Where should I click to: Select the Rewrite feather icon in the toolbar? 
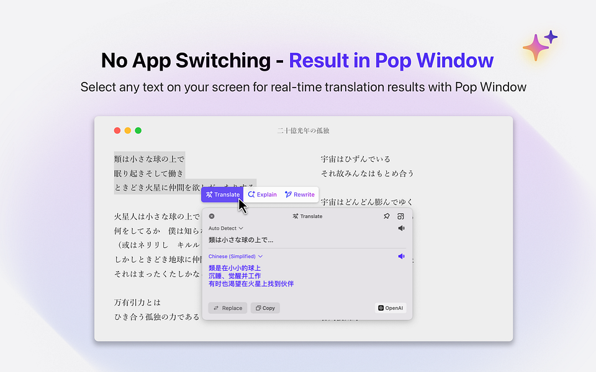[288, 194]
